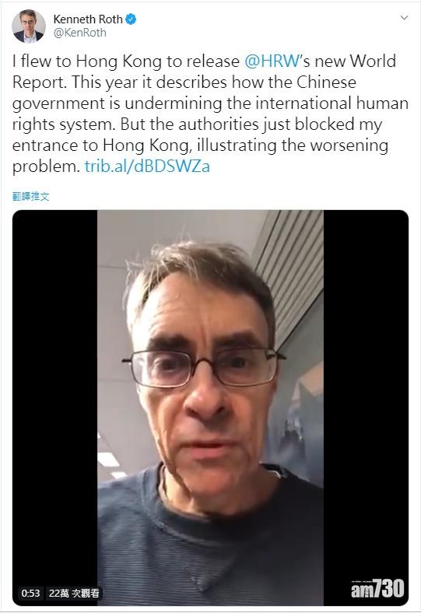Click the tweet text mentioning Hong Kong
Screen dimensions: 421x613
point(210,114)
